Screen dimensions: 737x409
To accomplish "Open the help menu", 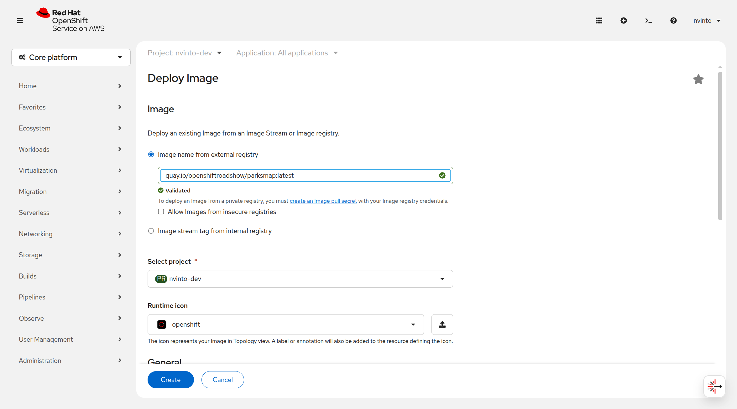I will click(673, 21).
